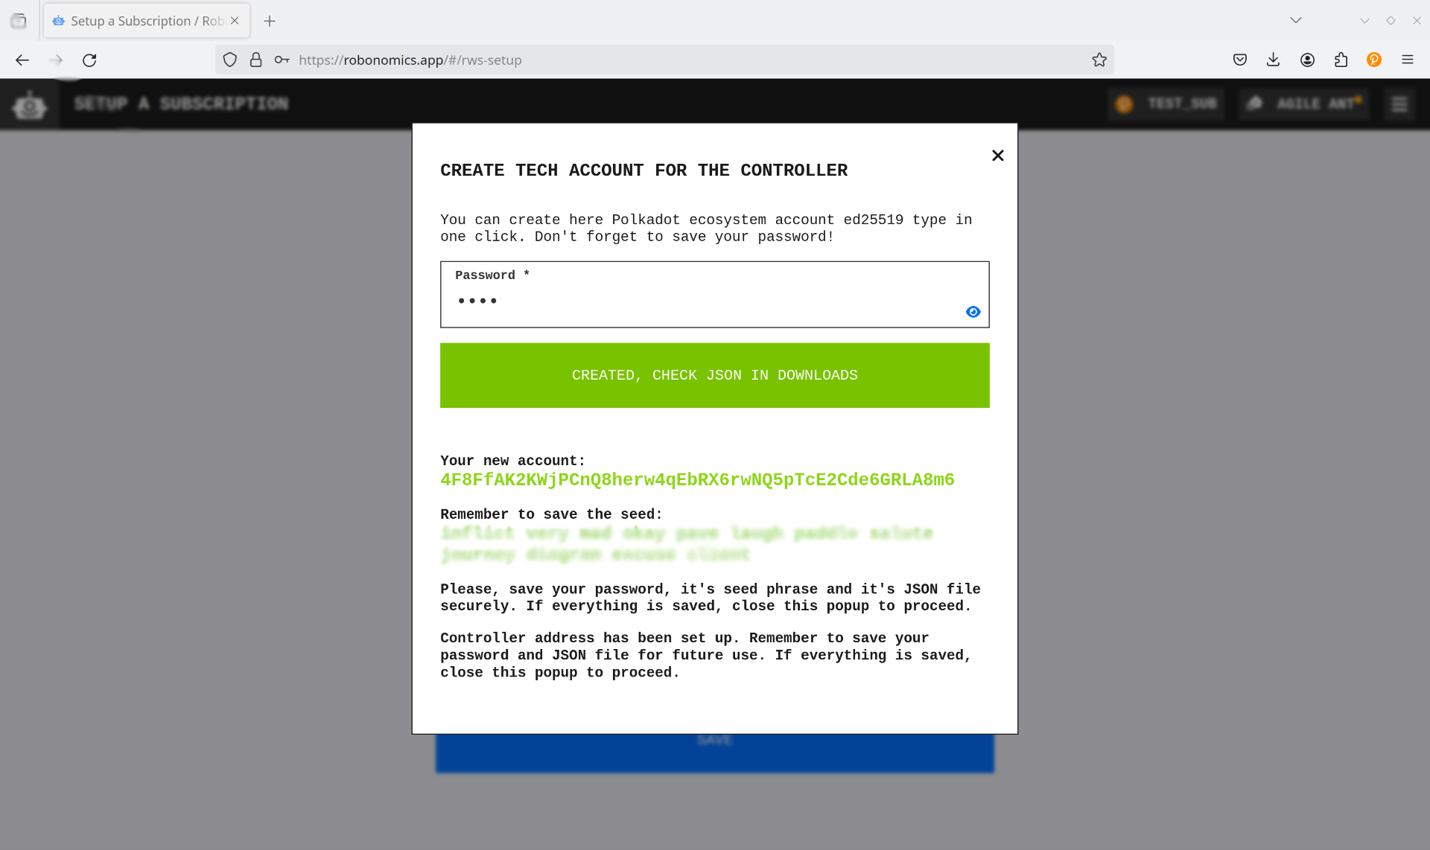
Task: Click the Setup a Subscription menu item
Action: tap(181, 103)
